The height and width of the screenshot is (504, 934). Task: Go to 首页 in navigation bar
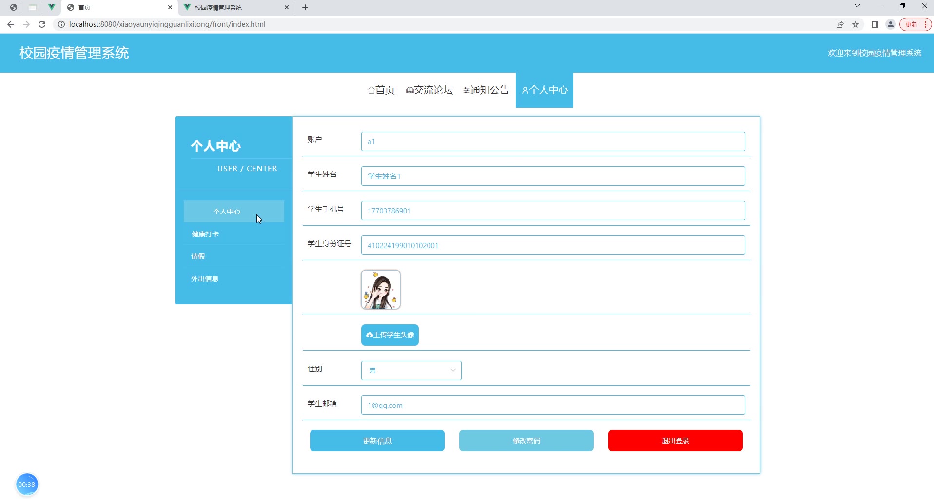(x=381, y=90)
